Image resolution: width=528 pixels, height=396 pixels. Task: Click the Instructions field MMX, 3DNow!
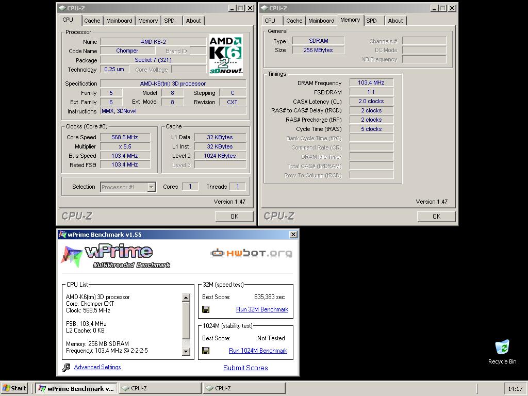tap(173, 111)
